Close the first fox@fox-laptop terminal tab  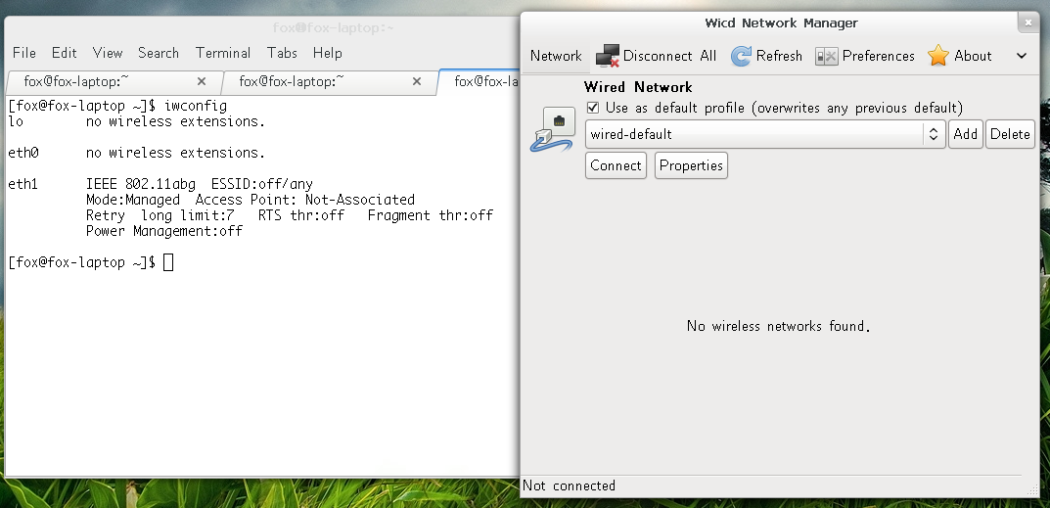(202, 82)
